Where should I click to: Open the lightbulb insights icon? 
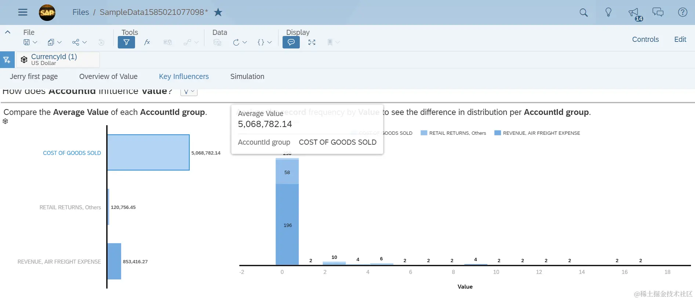pyautogui.click(x=608, y=12)
